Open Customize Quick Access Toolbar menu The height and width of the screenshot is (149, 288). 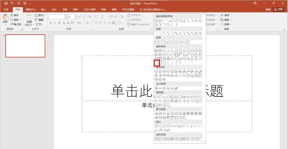[30, 3]
